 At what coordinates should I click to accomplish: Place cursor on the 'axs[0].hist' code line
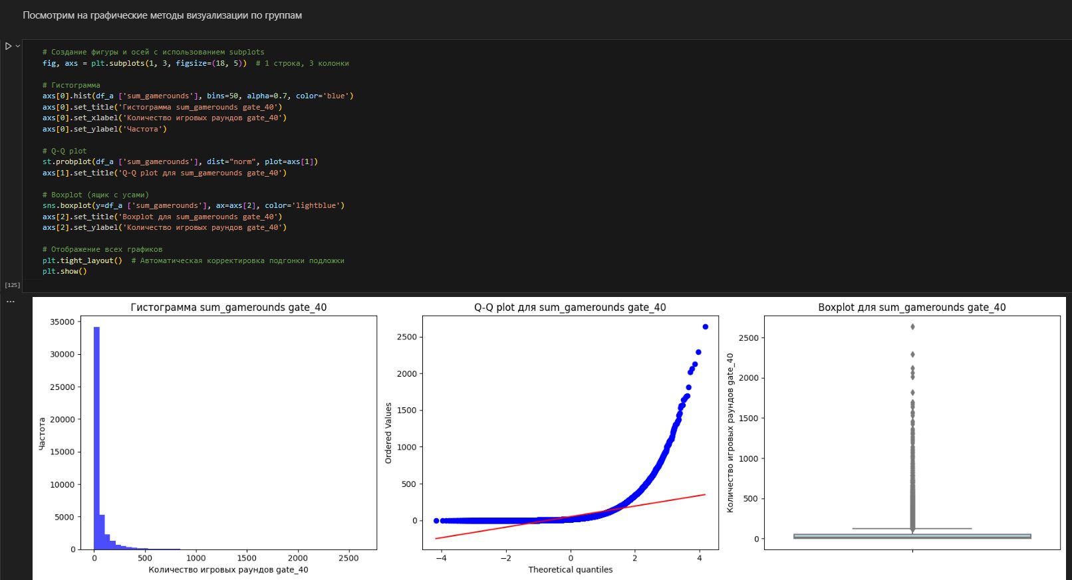[x=198, y=96]
